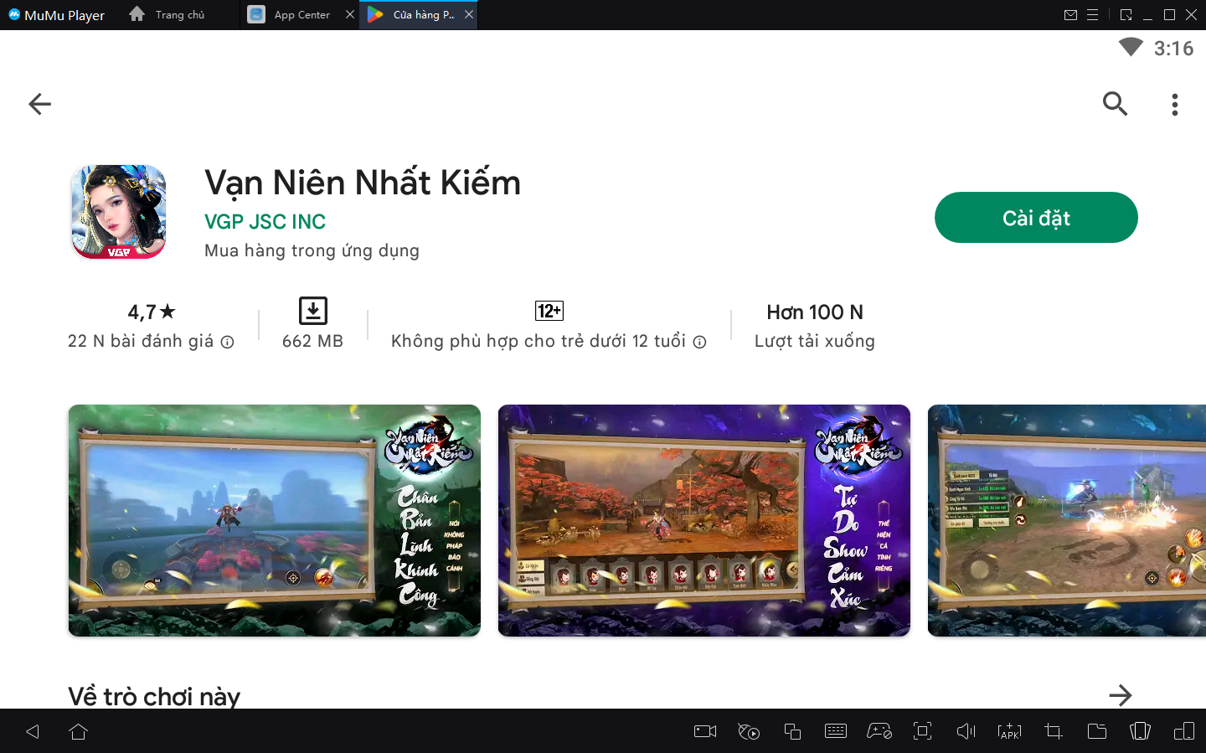Install Vạn Niên Nhất Kiếm with Cài đặt
The image size is (1206, 753).
click(x=1035, y=218)
